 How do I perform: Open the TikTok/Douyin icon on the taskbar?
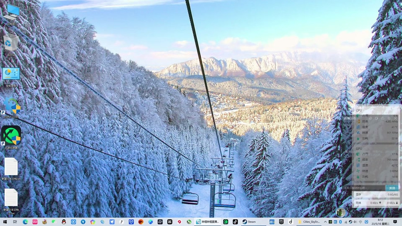(235, 222)
